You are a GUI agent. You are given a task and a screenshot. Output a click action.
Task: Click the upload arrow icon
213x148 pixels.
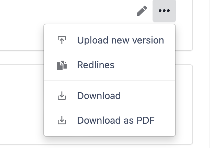62,40
